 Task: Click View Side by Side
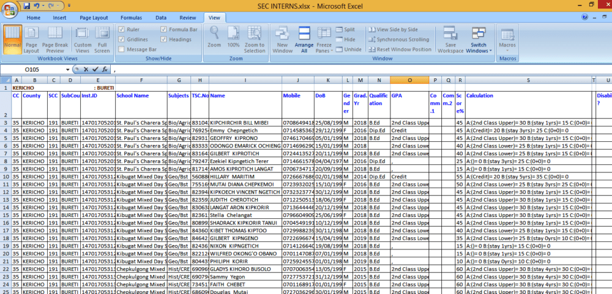(x=393, y=29)
